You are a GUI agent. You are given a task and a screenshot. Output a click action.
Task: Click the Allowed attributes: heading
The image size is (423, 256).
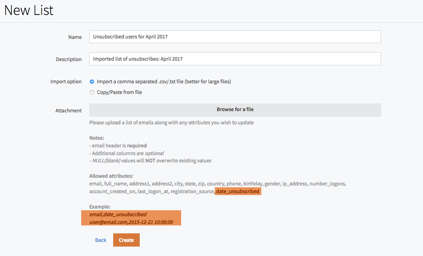[111, 176]
